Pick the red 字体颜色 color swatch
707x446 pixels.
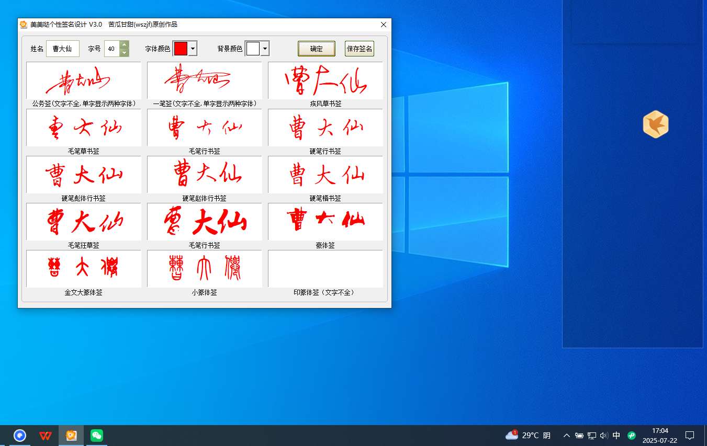181,49
